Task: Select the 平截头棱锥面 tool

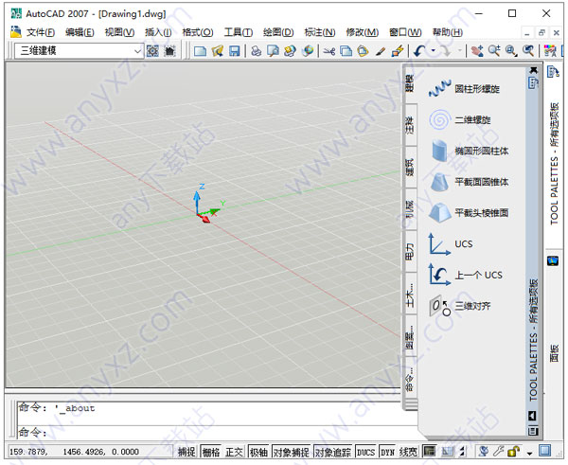Action: [469, 213]
